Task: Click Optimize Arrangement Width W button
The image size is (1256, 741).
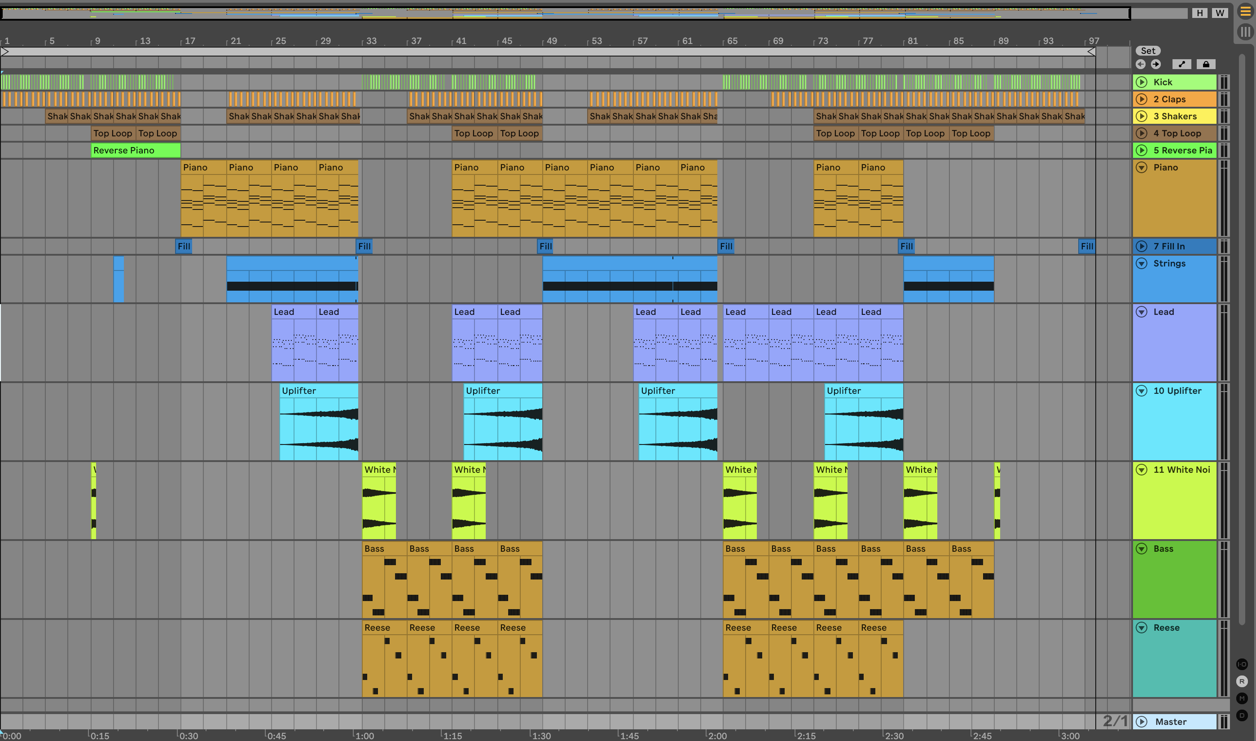Action: (1220, 13)
